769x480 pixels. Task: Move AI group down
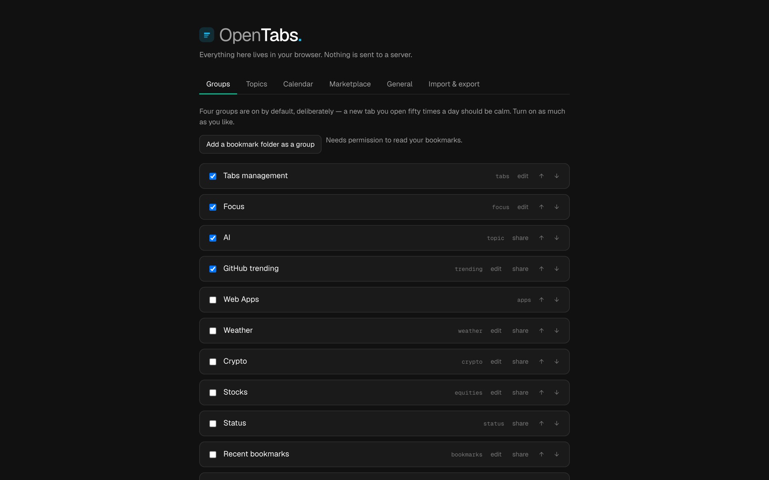point(557,238)
